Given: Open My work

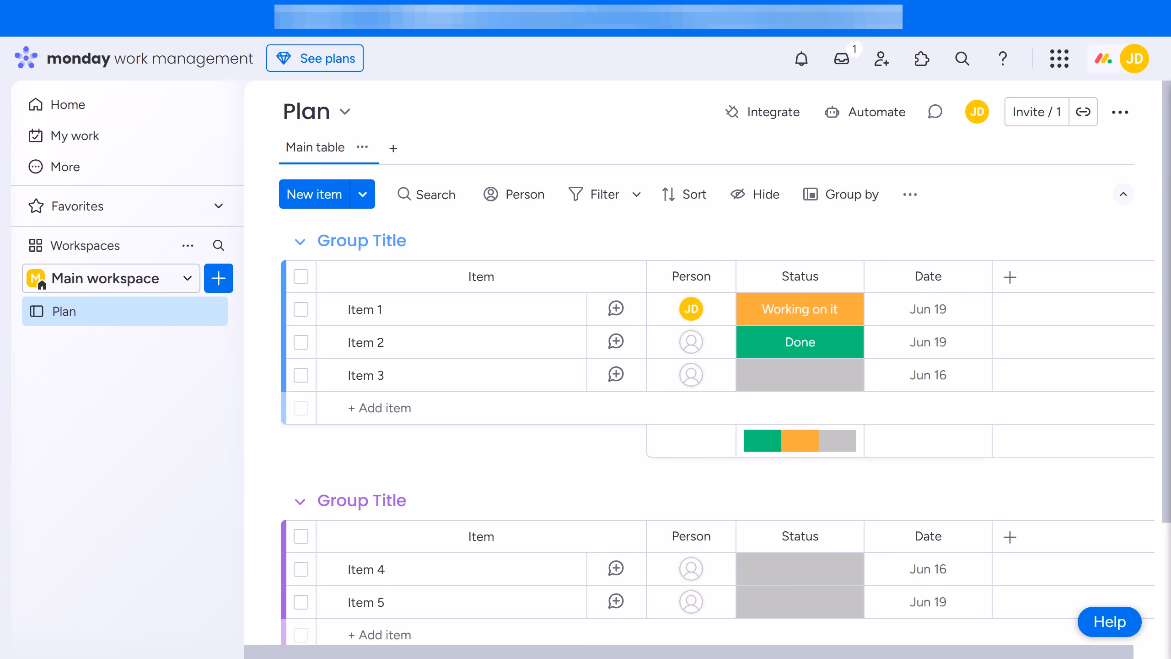Looking at the screenshot, I should tap(64, 135).
